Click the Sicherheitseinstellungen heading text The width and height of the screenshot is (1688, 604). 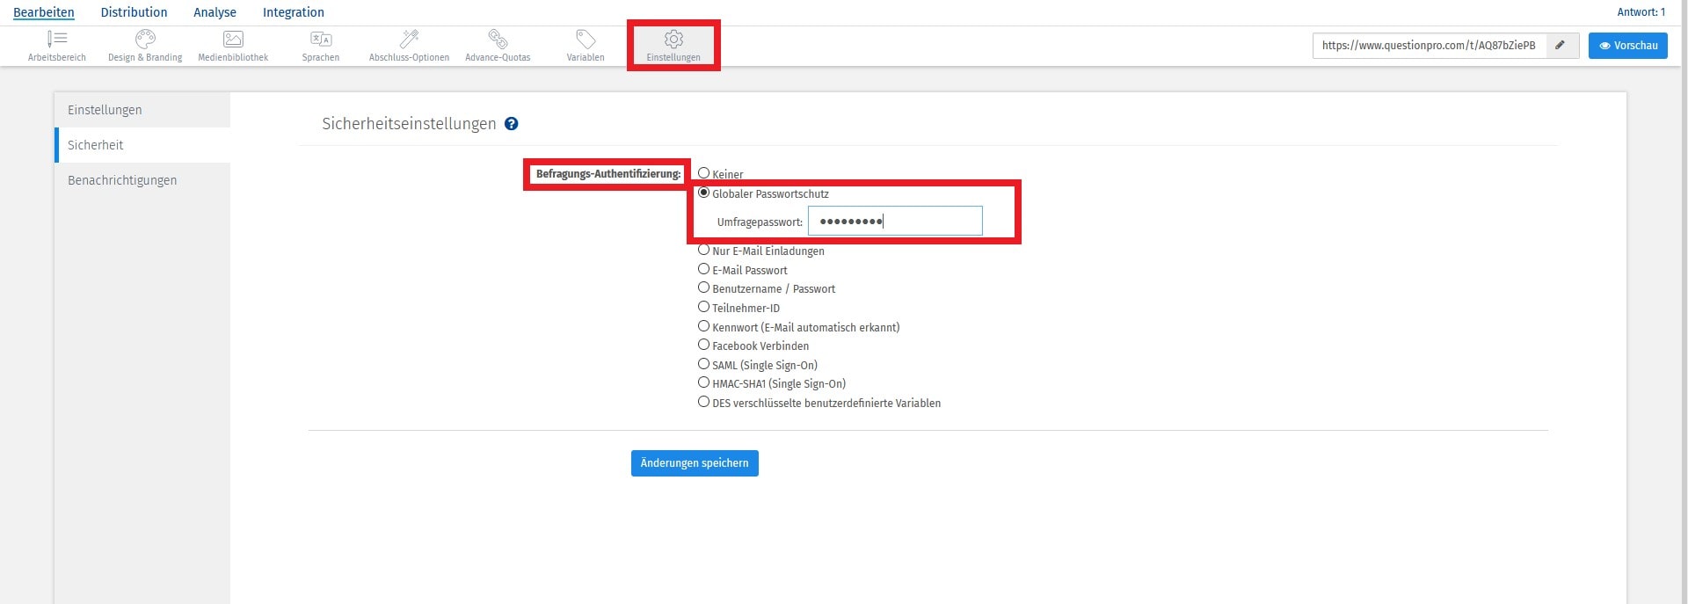click(409, 124)
